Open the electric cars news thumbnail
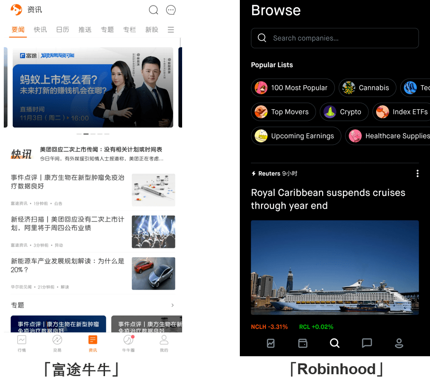This screenshot has width=430, height=378. click(x=153, y=273)
